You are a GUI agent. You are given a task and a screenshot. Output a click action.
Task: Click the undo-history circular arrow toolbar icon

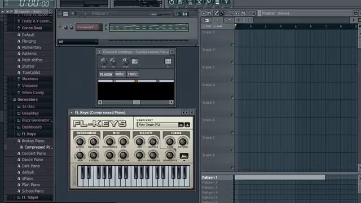(171, 2)
